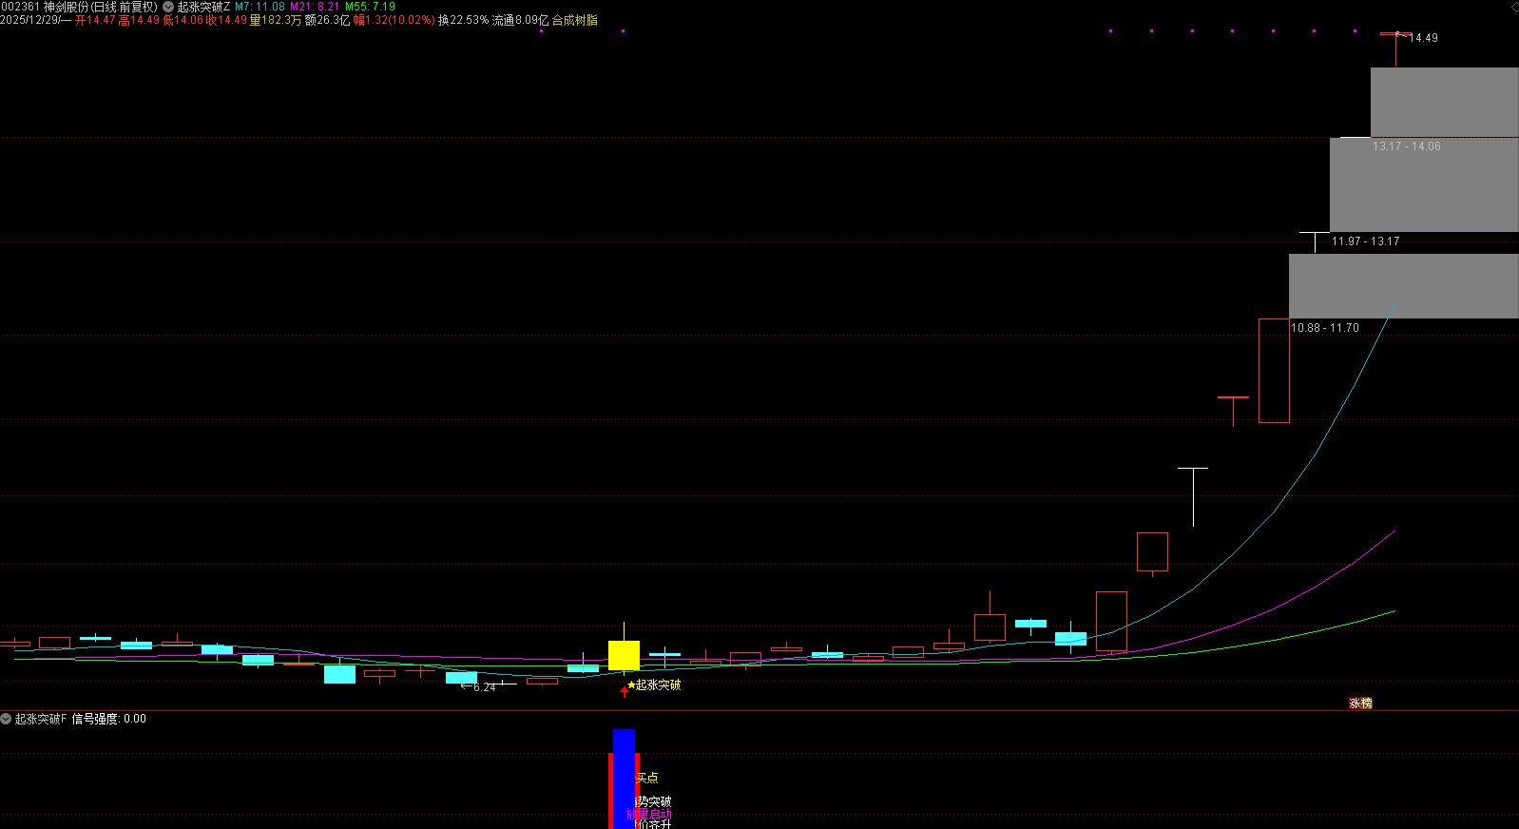Click the 额26.3亿 amount value

click(x=328, y=20)
